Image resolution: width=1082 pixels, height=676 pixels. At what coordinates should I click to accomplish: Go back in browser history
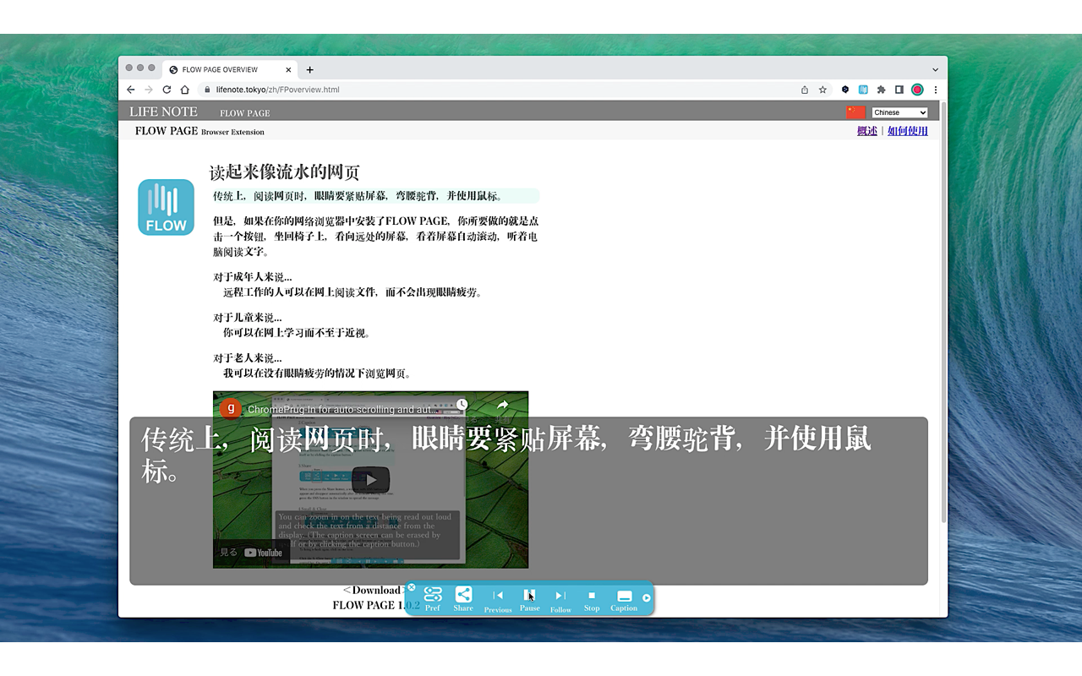[x=130, y=90]
